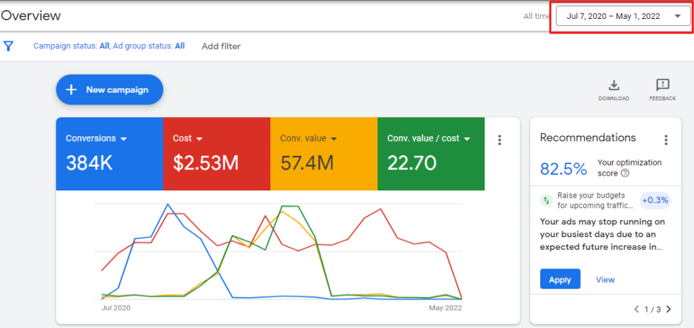
Task: Expand the Cost metric dropdown
Action: [x=199, y=139]
